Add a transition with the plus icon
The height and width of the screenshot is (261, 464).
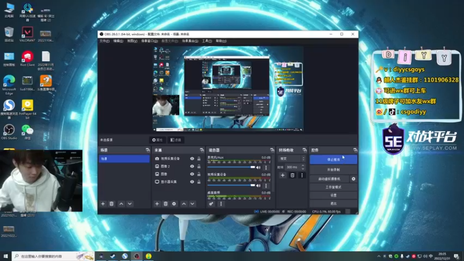(282, 175)
